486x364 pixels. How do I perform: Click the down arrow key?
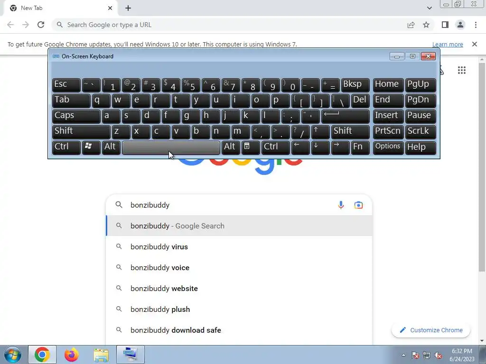(x=320, y=148)
